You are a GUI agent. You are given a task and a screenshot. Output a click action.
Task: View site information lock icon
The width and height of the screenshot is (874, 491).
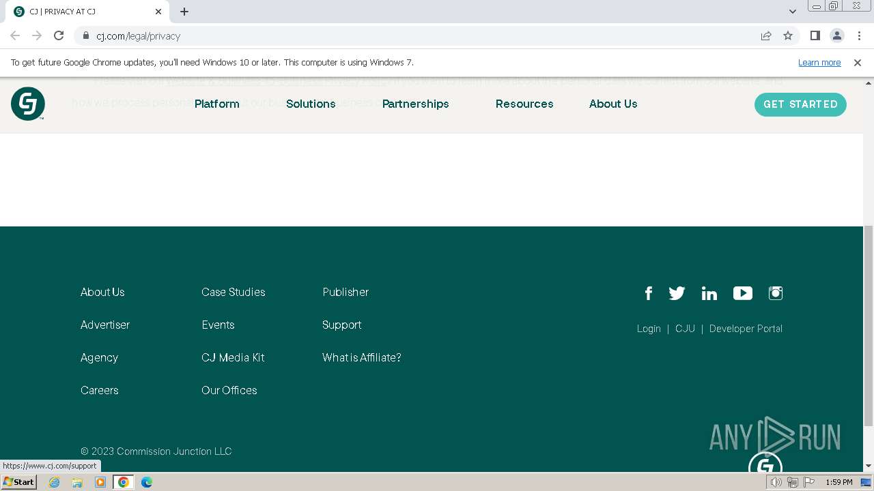coord(85,35)
